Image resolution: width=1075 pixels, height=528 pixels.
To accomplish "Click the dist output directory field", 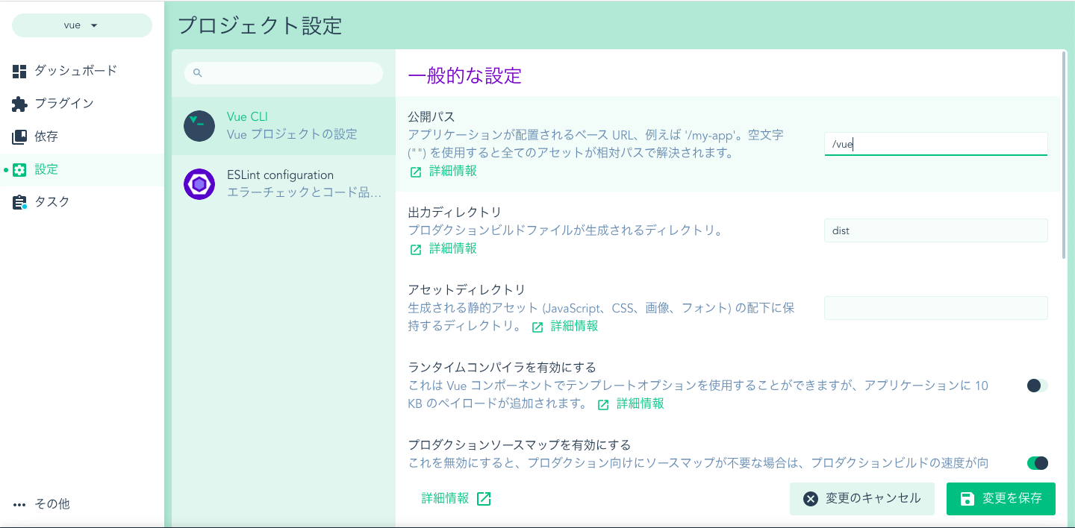I will [935, 230].
